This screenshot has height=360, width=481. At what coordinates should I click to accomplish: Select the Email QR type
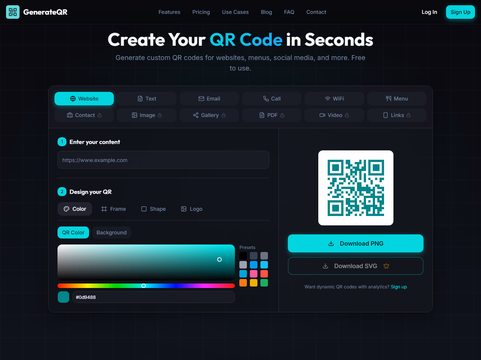209,99
